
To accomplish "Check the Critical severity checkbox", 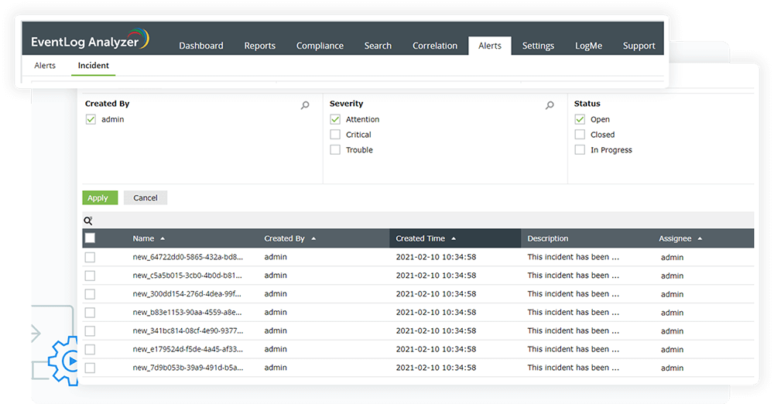I will pos(335,135).
